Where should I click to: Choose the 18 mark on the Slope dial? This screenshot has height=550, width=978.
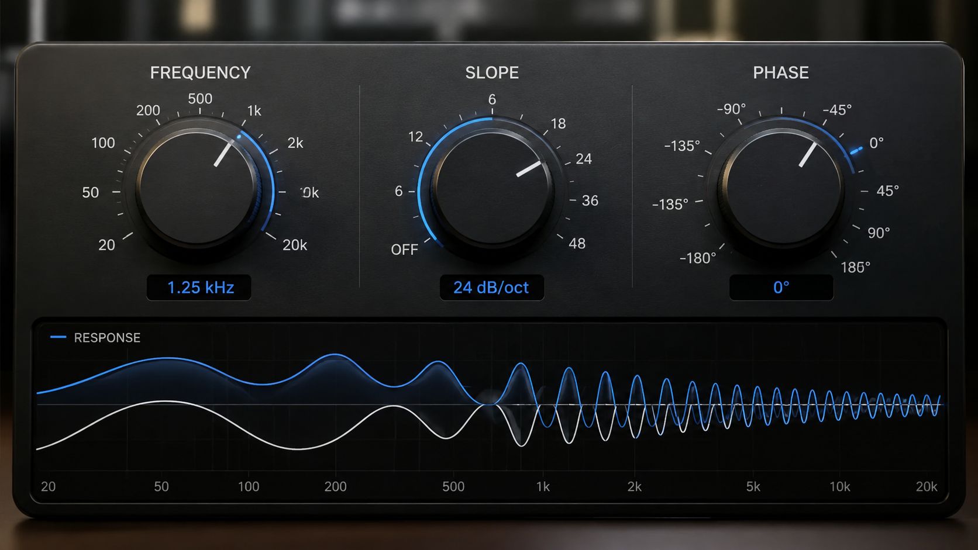559,123
